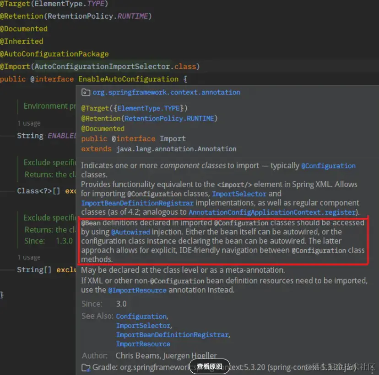The image size is (379, 375).
Task: Click 'Since: 3.0' value in popup
Action: tap(121, 304)
